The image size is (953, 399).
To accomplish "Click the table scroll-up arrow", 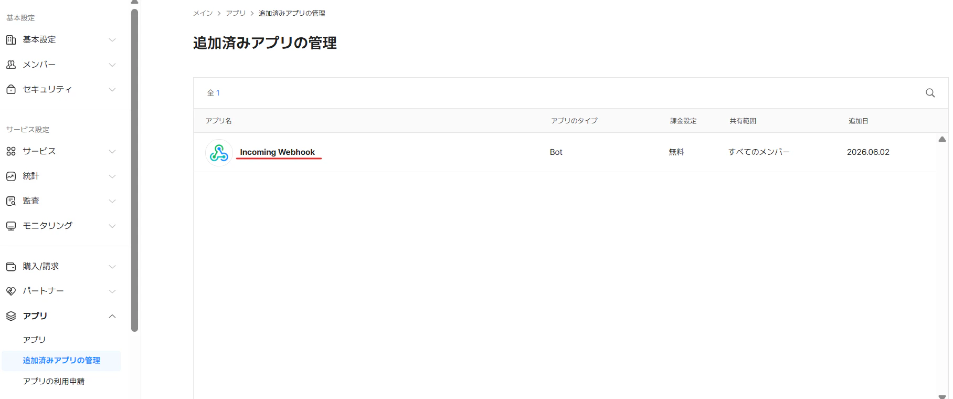I will pyautogui.click(x=942, y=140).
